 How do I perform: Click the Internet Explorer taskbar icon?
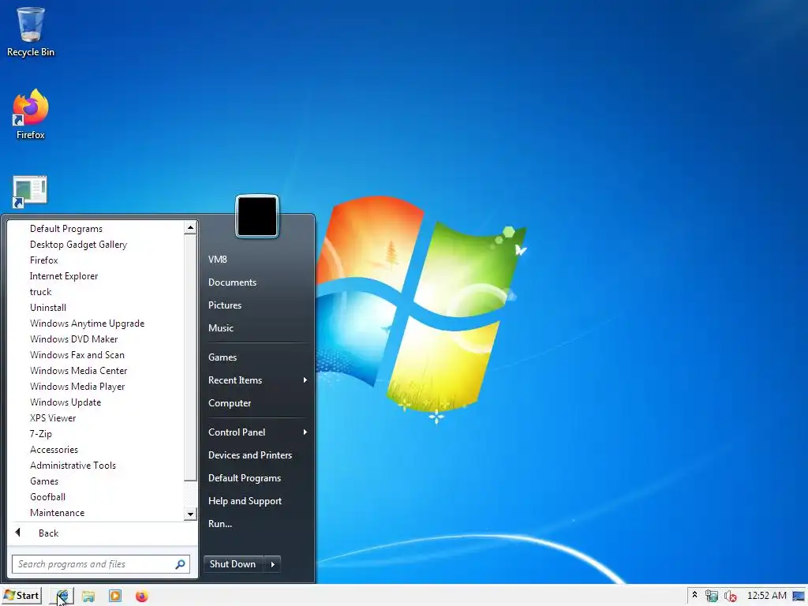[62, 597]
